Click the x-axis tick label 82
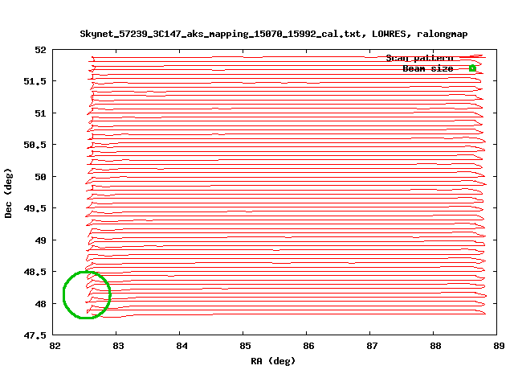Image resolution: width=514 pixels, height=386 pixels. 55,346
